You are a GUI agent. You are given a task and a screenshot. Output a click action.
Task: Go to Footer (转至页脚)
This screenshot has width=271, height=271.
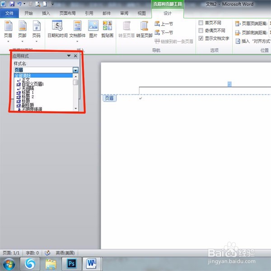[144, 29]
